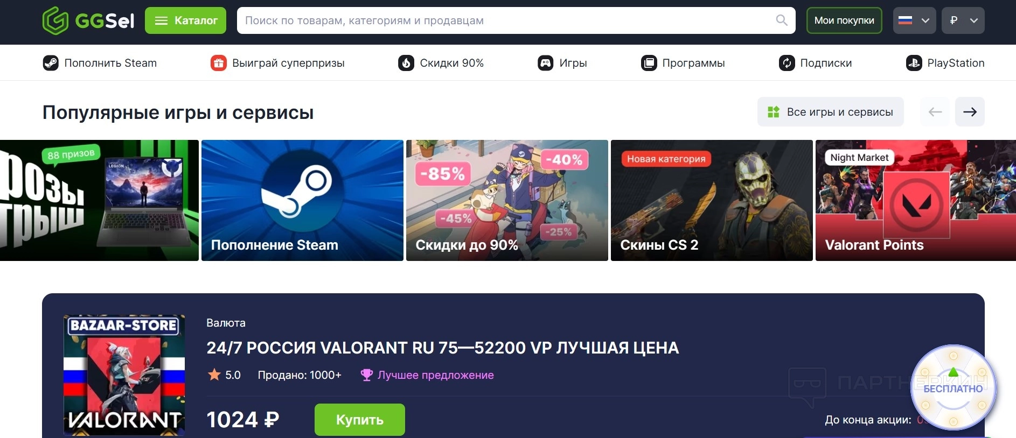
Task: Open the Каталог menu
Action: (185, 20)
